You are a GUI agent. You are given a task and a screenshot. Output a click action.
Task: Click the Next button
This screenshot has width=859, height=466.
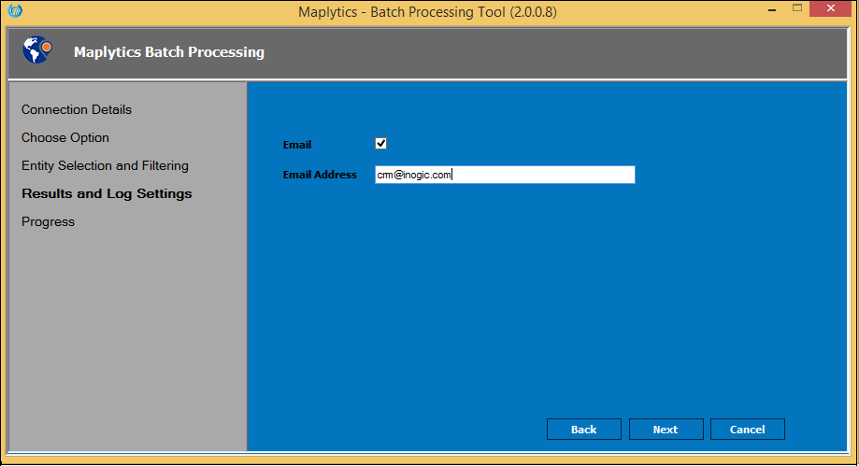666,430
